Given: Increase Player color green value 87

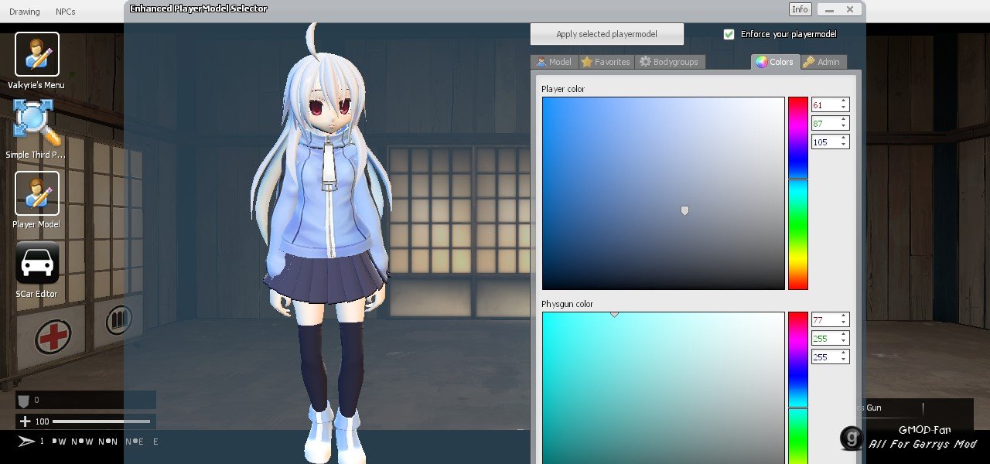Looking at the screenshot, I should [844, 120].
